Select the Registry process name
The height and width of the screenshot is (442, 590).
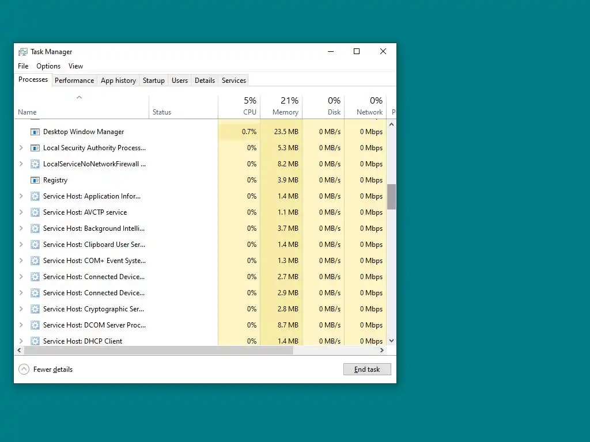click(55, 180)
